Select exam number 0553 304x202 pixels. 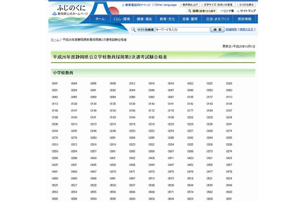click(55, 192)
